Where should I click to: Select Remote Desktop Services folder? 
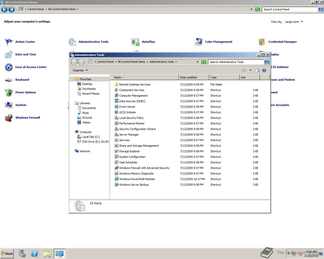coord(132,84)
